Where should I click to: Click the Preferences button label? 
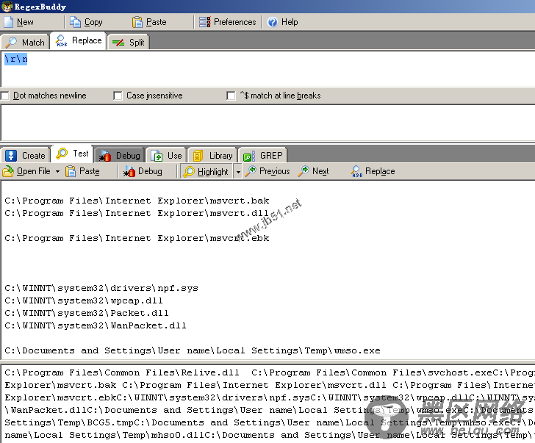[234, 22]
